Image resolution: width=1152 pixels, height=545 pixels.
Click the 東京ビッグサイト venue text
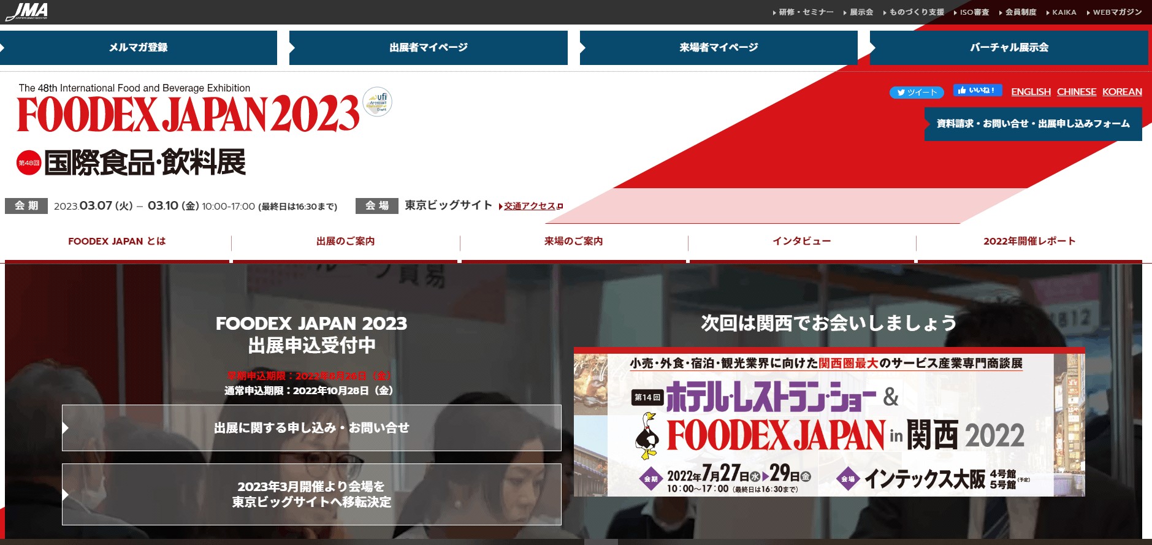coord(448,205)
